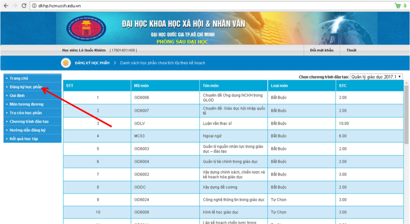Click the 6.00 credit value for MC03

[343, 136]
